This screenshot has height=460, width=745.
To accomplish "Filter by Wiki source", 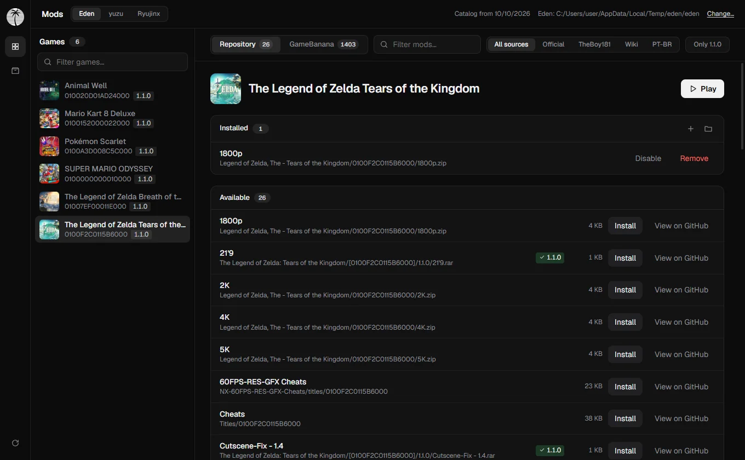I will pos(632,44).
